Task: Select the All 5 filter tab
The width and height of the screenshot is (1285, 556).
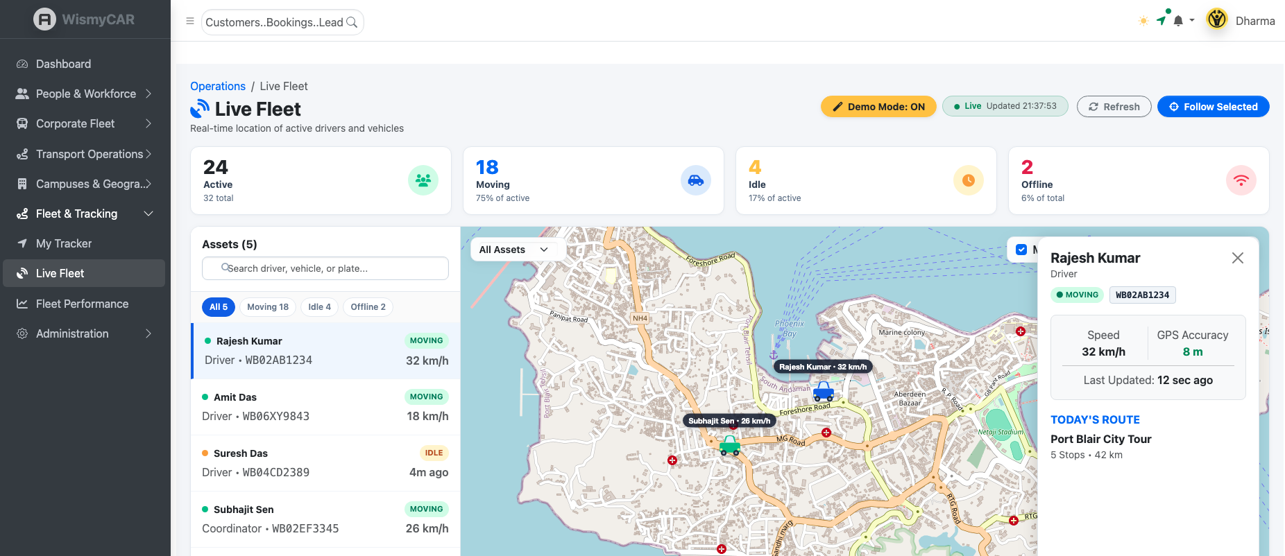Action: [x=219, y=307]
